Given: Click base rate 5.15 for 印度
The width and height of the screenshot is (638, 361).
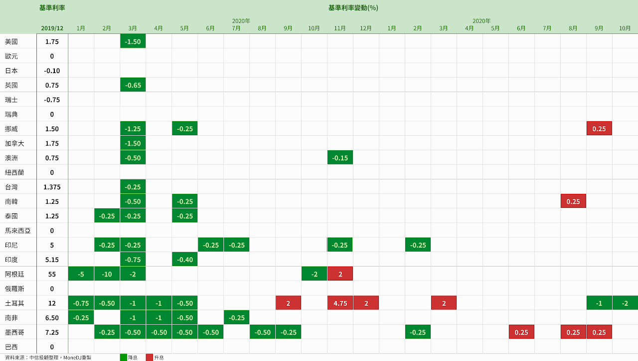Looking at the screenshot, I should pyautogui.click(x=52, y=260).
